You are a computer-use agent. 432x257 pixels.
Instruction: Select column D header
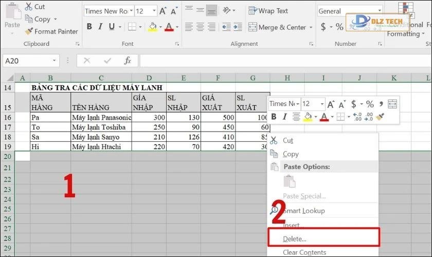[x=149, y=78]
